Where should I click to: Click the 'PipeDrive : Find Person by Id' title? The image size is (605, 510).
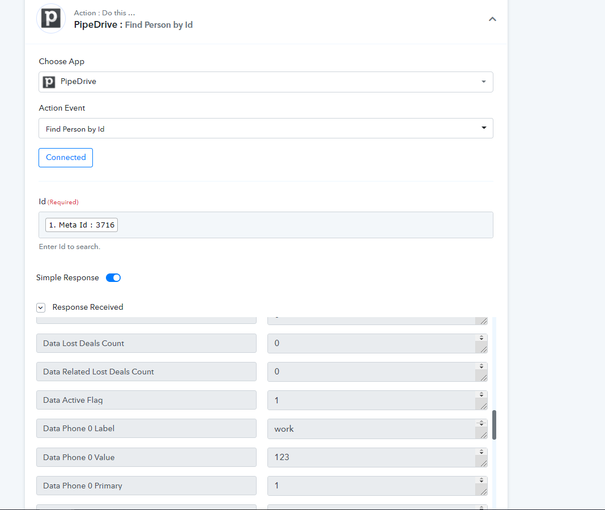pos(133,25)
